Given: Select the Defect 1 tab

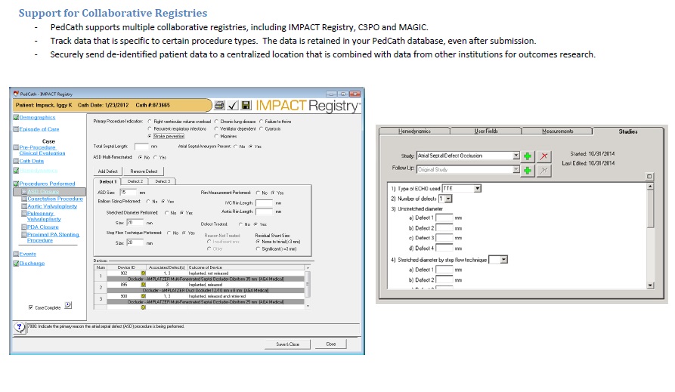Looking at the screenshot, I should click(x=107, y=181).
